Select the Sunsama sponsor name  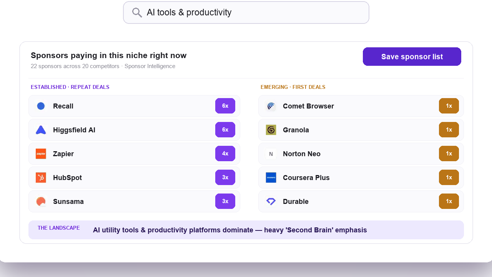[68, 202]
